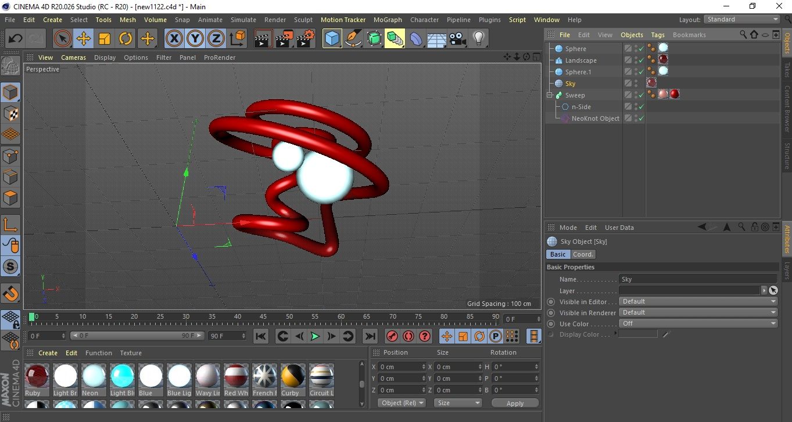Screen dimensions: 792x422
Task: Open the MoGraph menu
Action: [388, 20]
